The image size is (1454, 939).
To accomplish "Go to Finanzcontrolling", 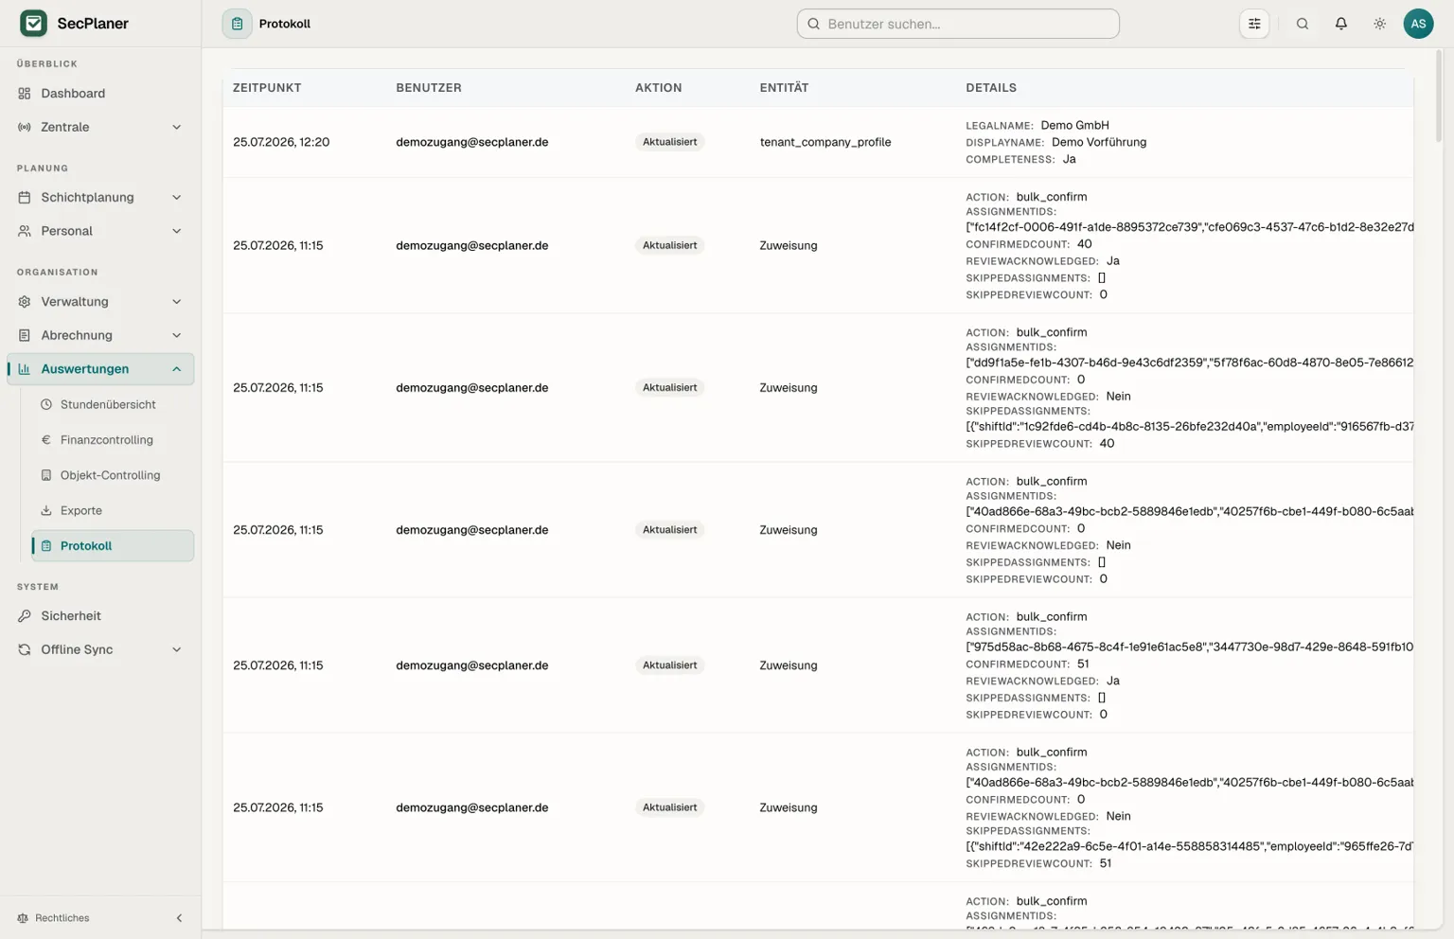I will click(113, 440).
